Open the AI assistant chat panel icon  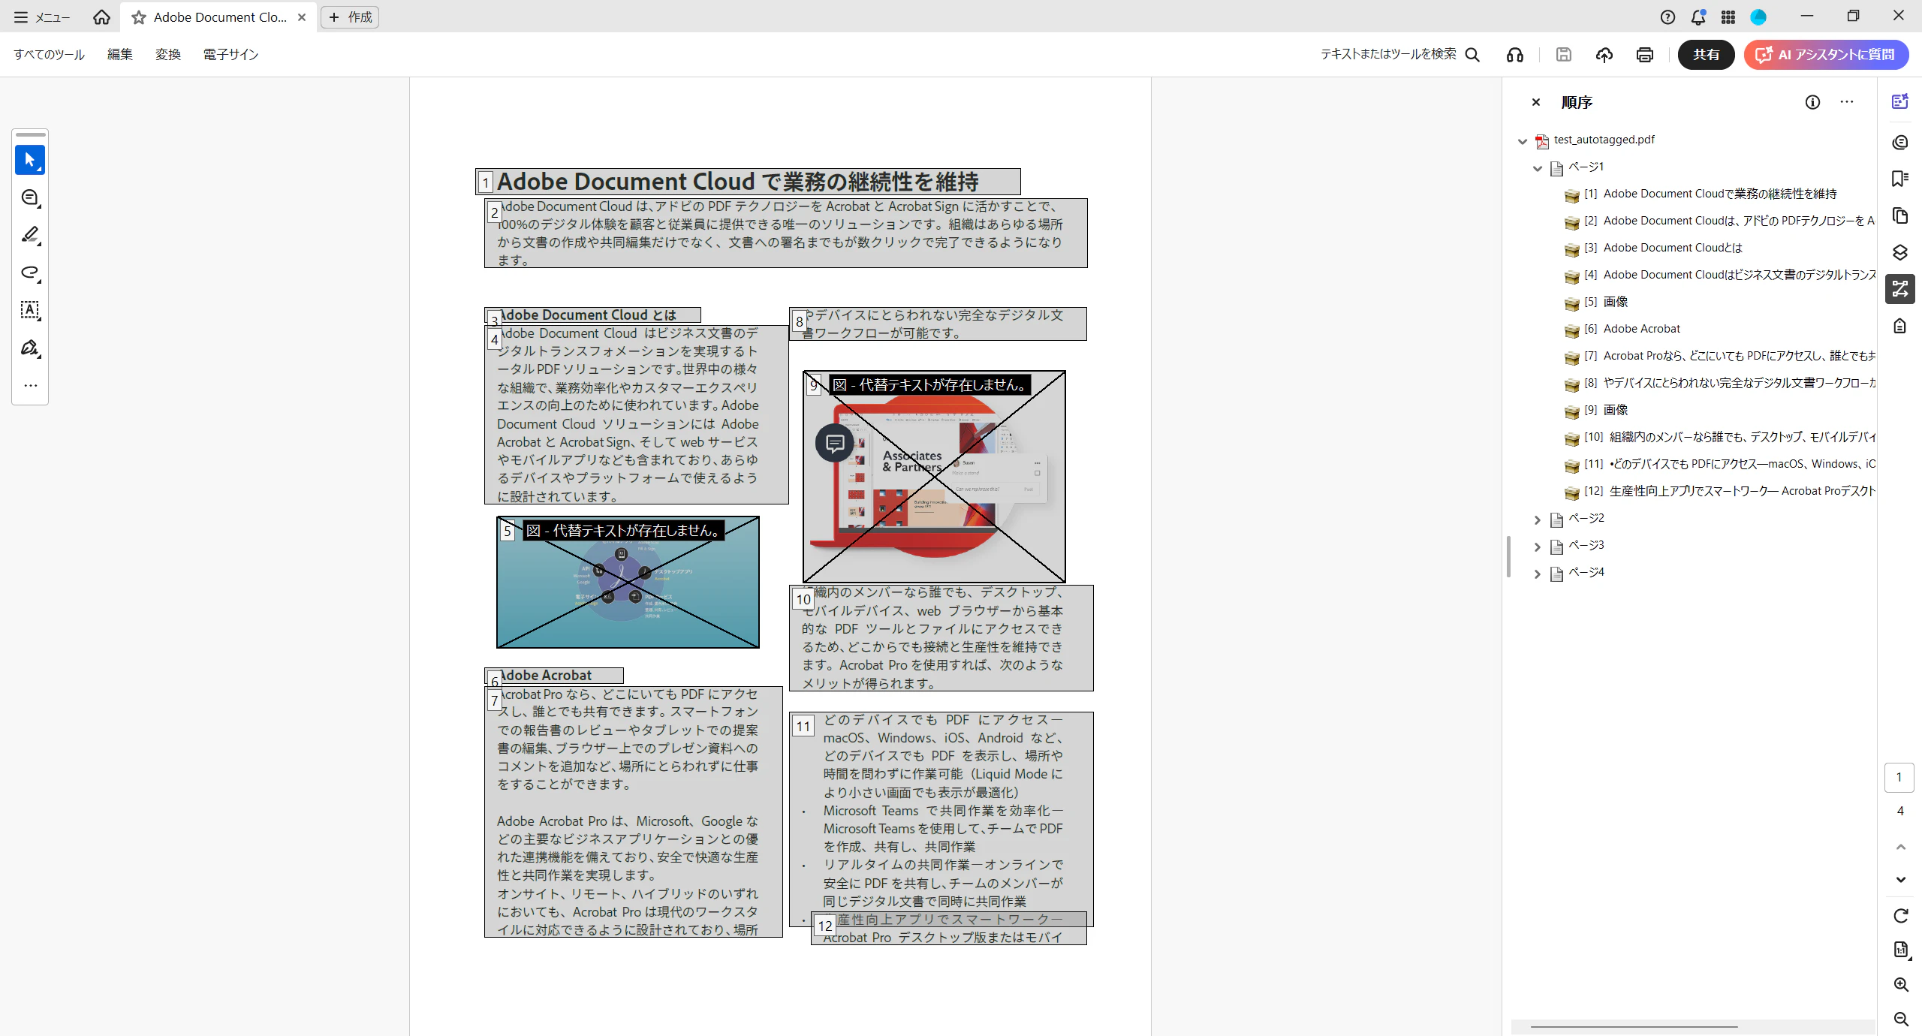click(x=1899, y=142)
